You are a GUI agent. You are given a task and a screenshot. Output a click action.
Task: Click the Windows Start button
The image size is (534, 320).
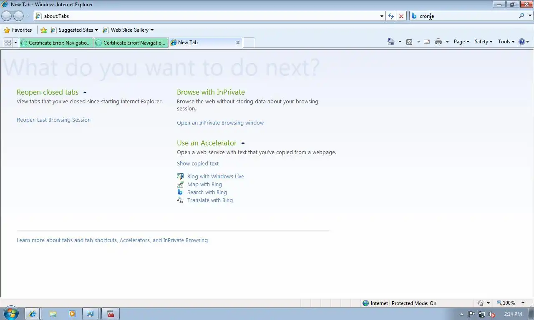[x=11, y=314]
